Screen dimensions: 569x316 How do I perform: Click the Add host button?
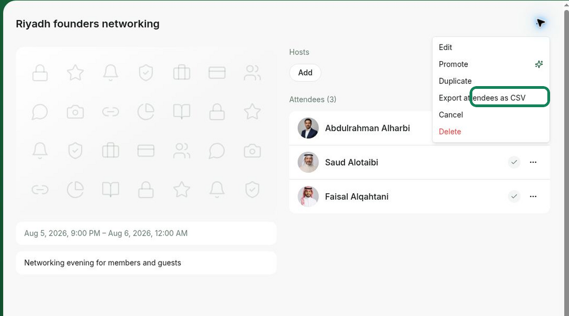click(305, 73)
